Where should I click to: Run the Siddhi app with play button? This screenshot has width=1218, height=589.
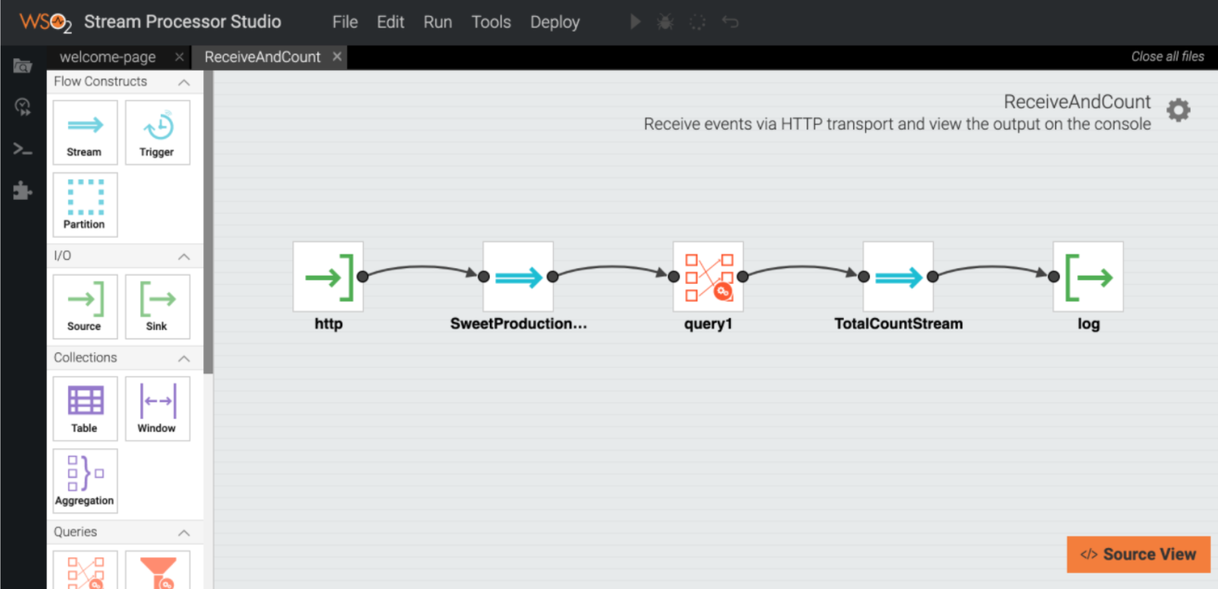(635, 22)
